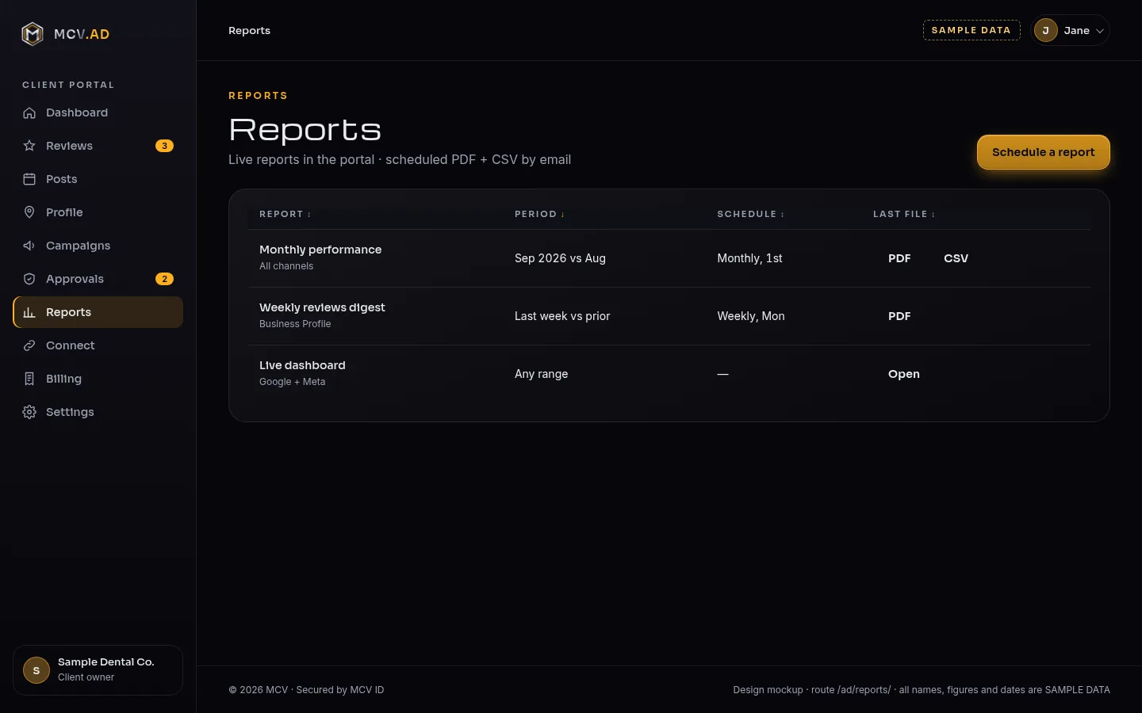The height and width of the screenshot is (713, 1142).
Task: Open the Live dashboard report
Action: 904,374
